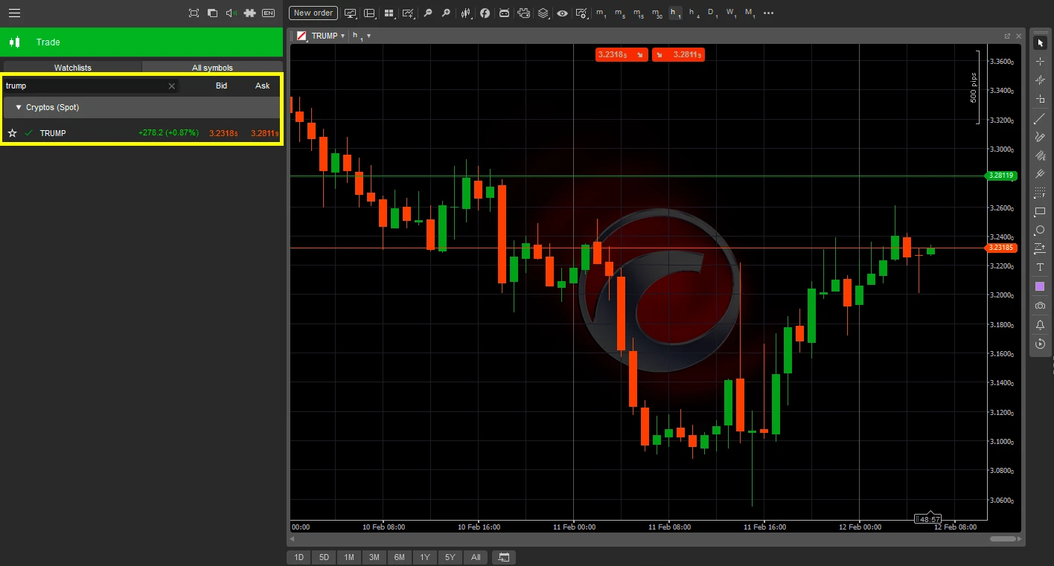Toggle sound with the speaker icon
This screenshot has height=566, width=1054.
click(x=231, y=13)
